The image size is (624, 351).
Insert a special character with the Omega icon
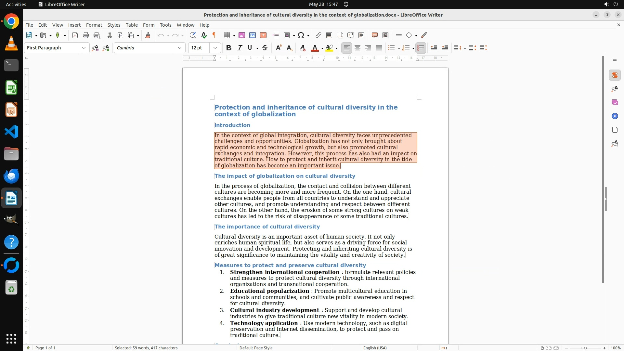(301, 35)
